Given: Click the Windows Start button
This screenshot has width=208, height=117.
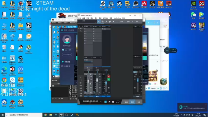Looking at the screenshot, I should point(3,115).
